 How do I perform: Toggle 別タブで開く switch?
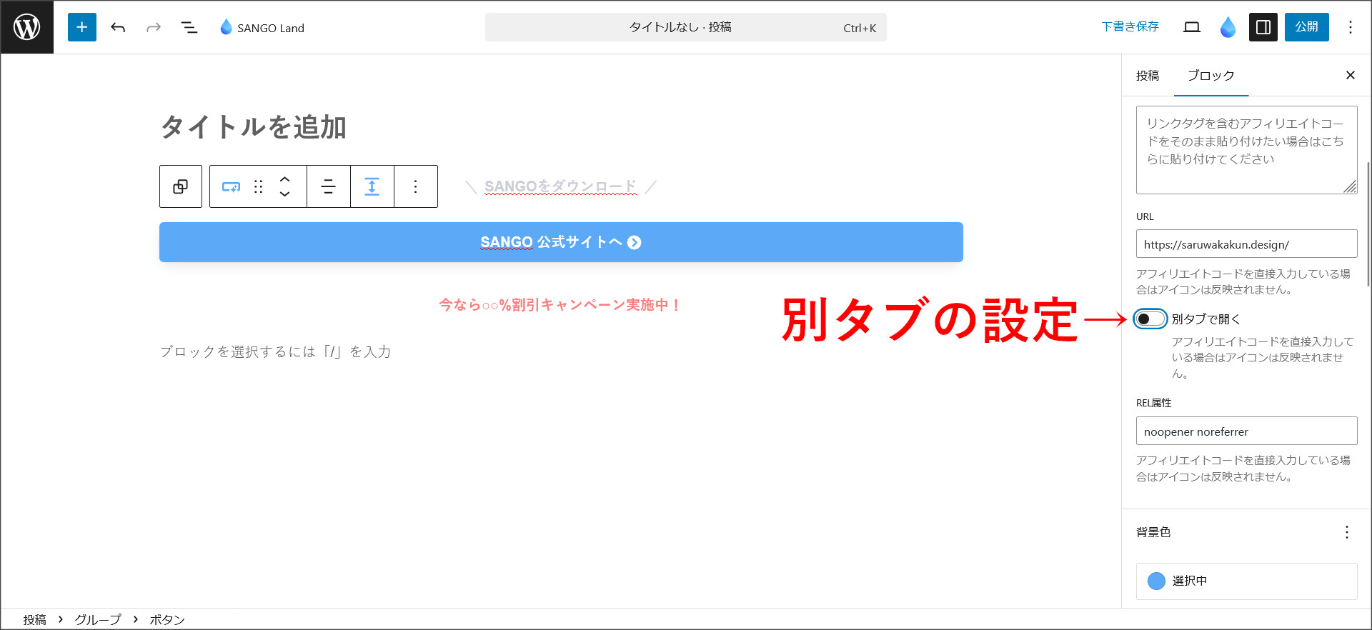pyautogui.click(x=1150, y=319)
